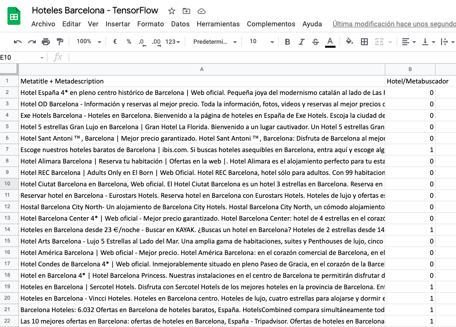Open the Complementos menu
Viewport: 456px width, 327px height.
271,24
